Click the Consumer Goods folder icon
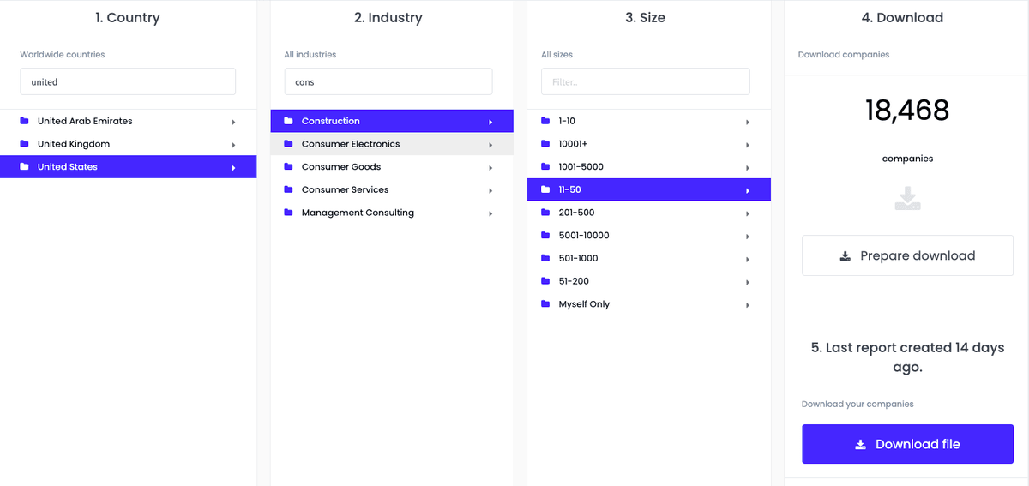The width and height of the screenshot is (1029, 486). coord(288,167)
